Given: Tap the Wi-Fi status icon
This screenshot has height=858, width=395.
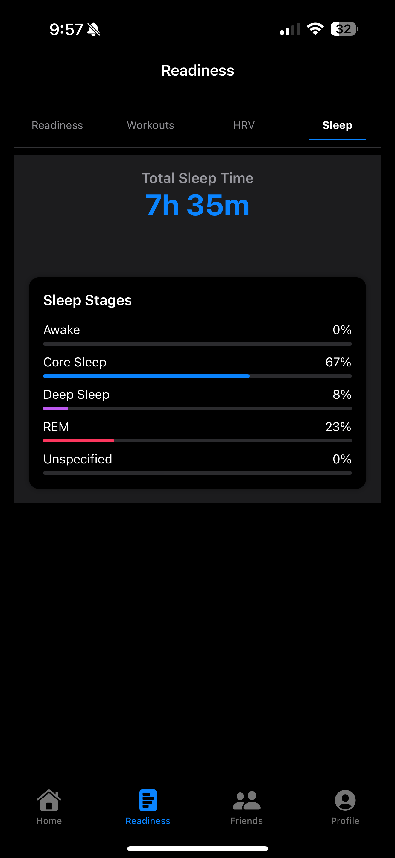Looking at the screenshot, I should tap(315, 29).
